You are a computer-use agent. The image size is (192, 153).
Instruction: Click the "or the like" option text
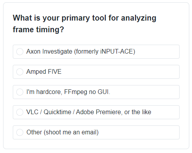(138, 112)
